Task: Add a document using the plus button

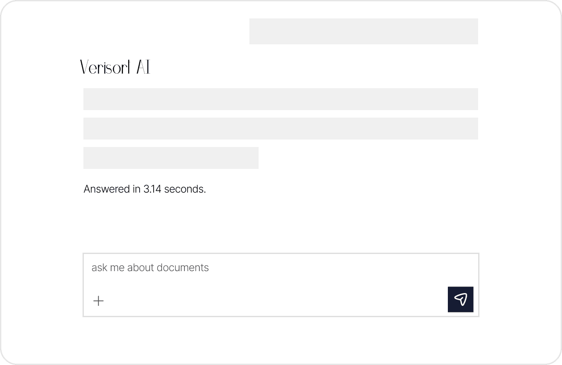Action: (x=99, y=301)
